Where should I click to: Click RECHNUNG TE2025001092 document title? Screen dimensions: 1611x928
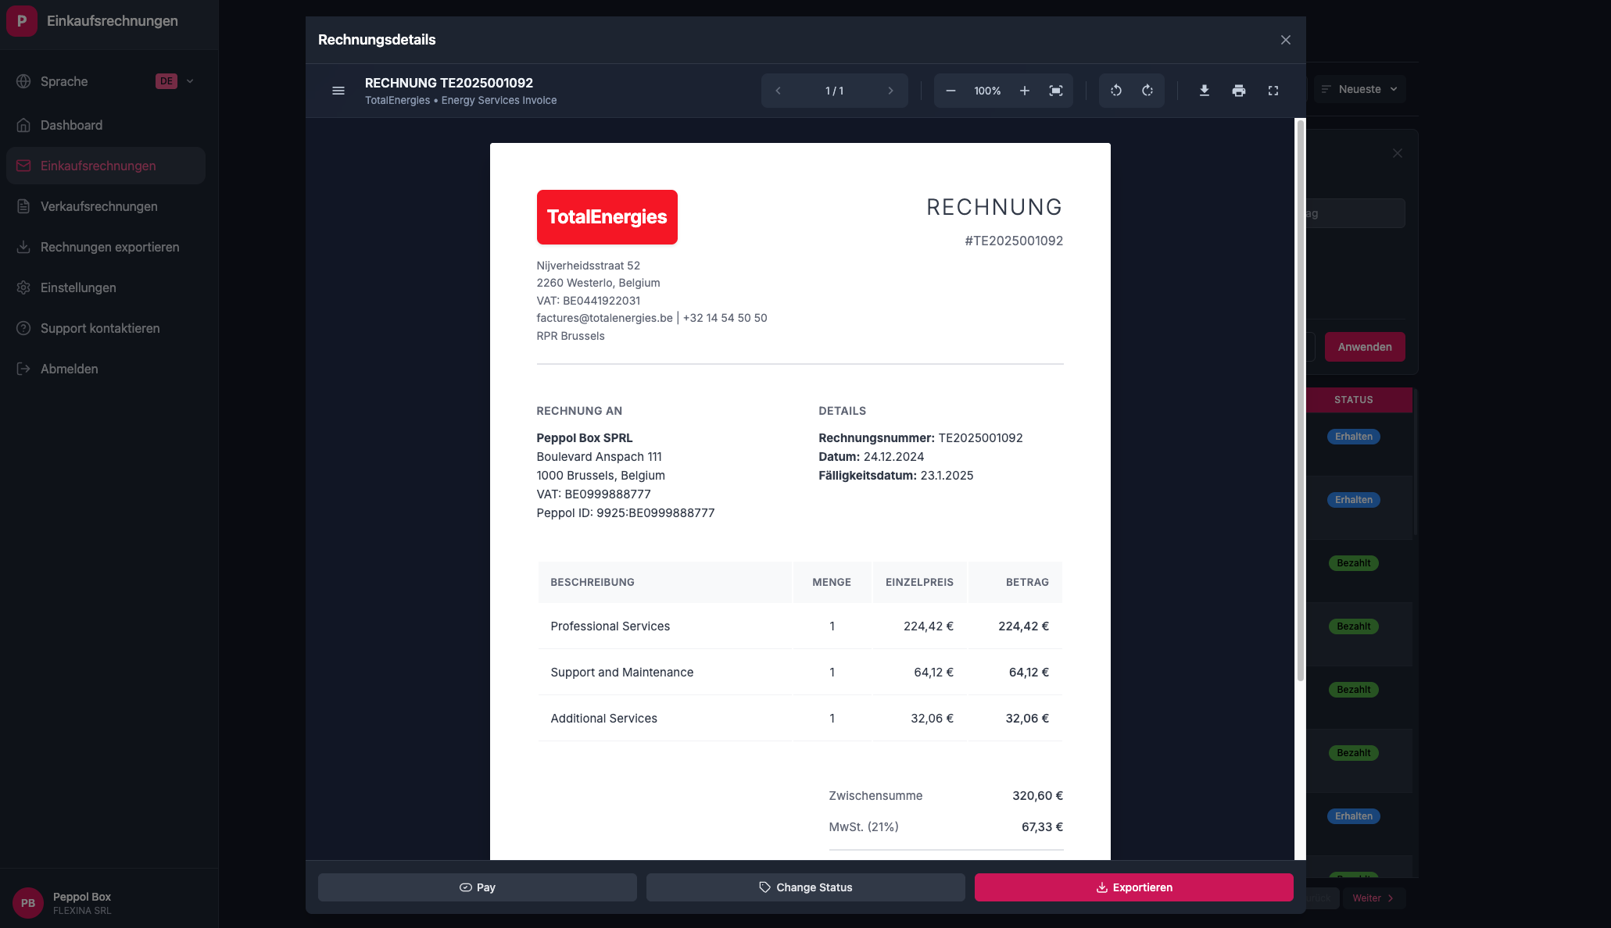[449, 83]
